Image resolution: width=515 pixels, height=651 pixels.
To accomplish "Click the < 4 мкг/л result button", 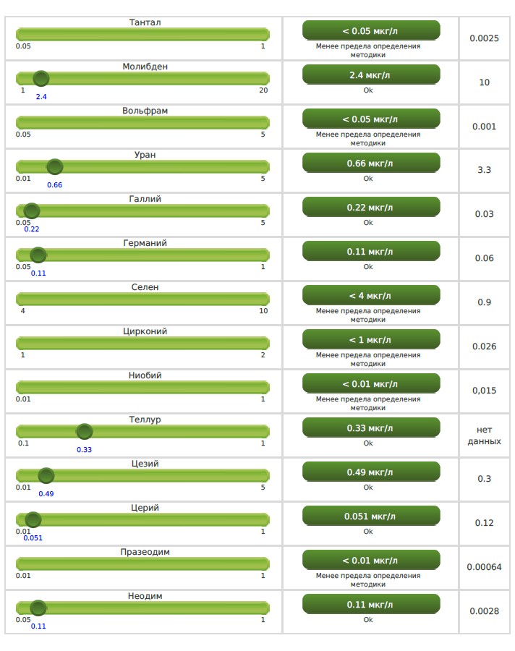I will pyautogui.click(x=370, y=295).
